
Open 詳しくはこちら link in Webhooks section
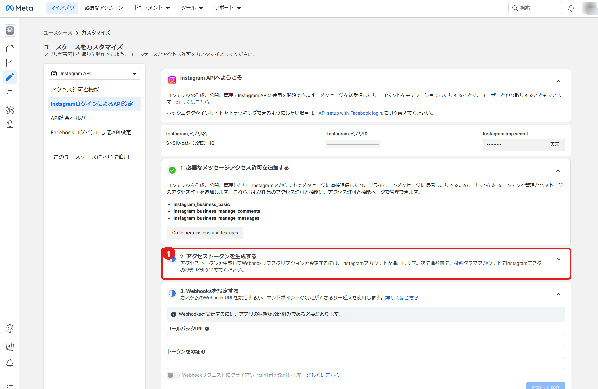click(402, 298)
